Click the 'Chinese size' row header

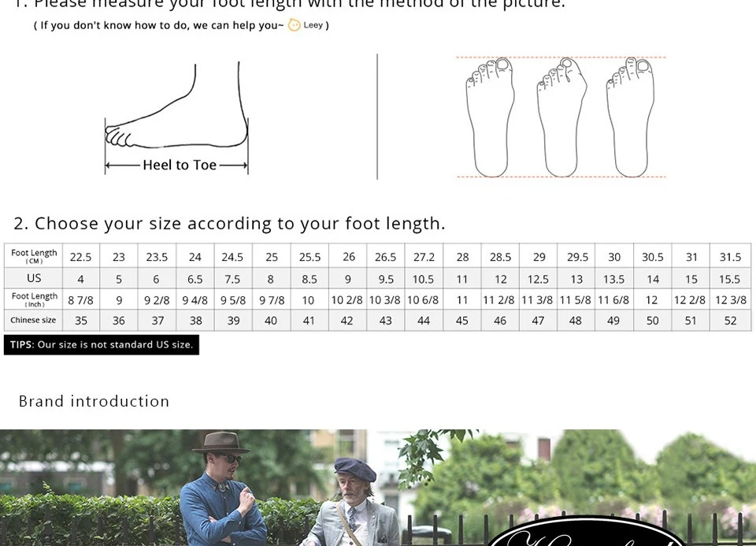coord(33,320)
